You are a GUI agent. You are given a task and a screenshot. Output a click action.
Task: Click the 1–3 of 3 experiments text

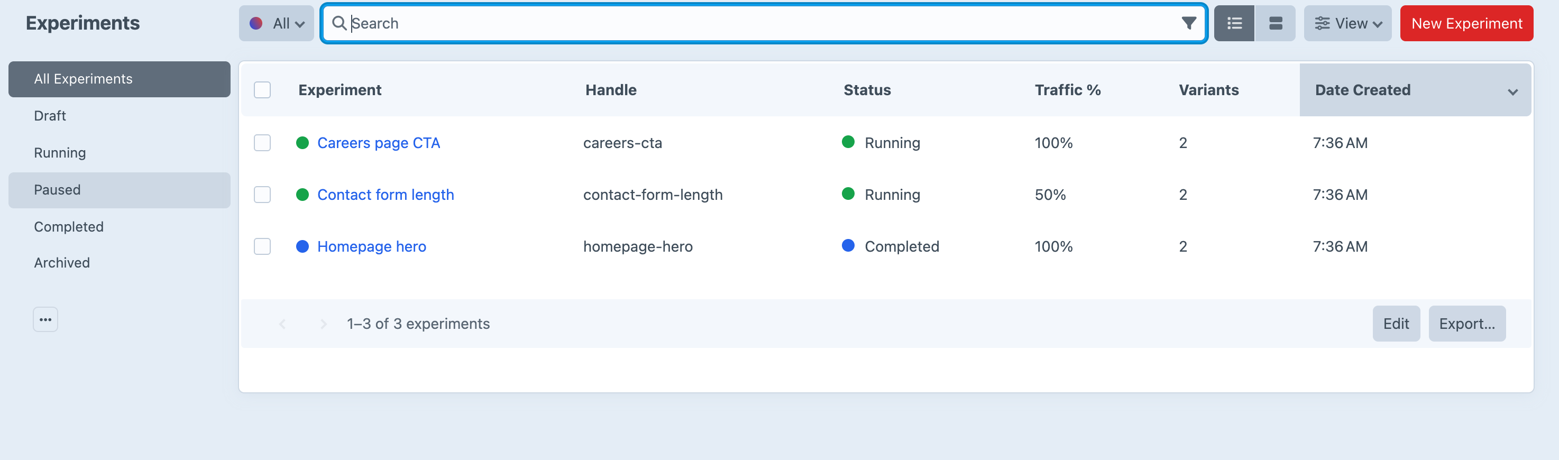[418, 324]
